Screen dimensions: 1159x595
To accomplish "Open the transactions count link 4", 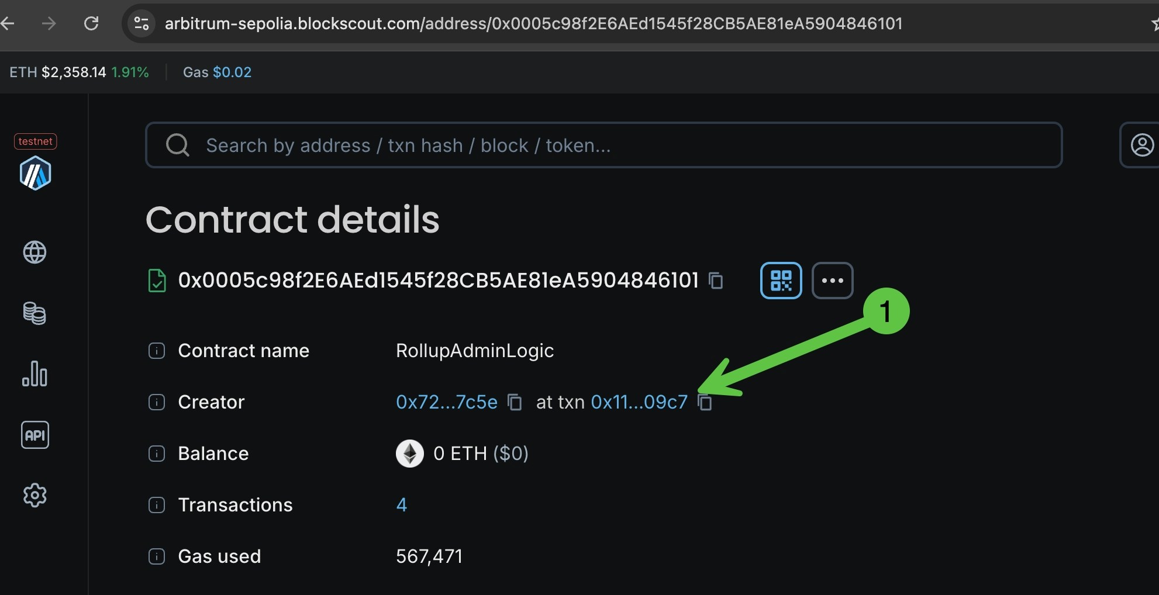I will pos(402,505).
